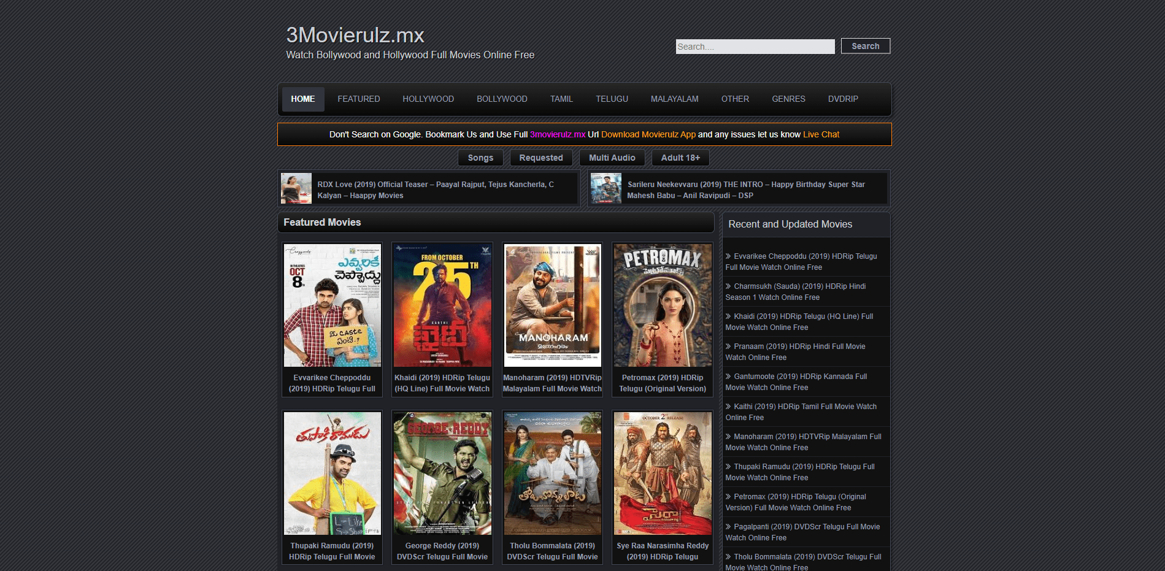Open Evvarikee Cheppoddu movie poster
1165x571 pixels.
point(332,305)
